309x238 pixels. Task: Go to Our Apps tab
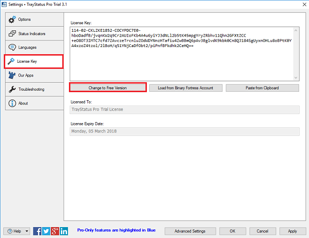[35, 76]
